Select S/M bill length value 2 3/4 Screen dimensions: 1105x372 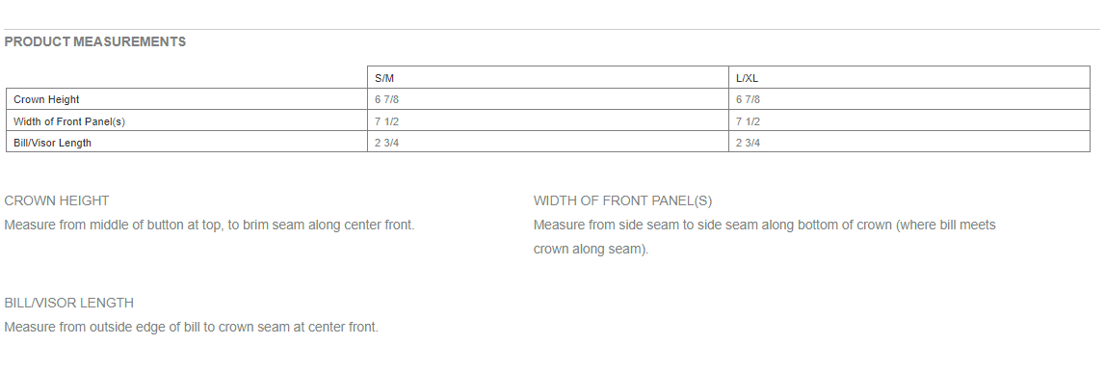point(387,143)
